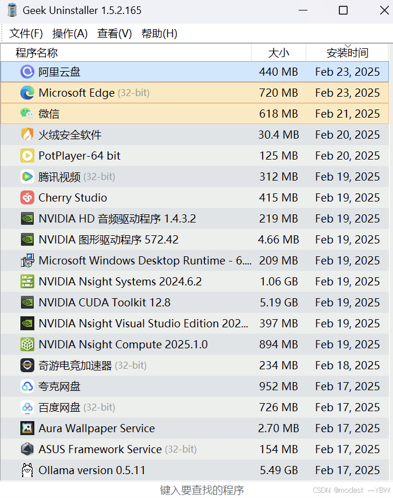
Task: Click the Aura Wallpaper Service icon
Action: click(27, 428)
